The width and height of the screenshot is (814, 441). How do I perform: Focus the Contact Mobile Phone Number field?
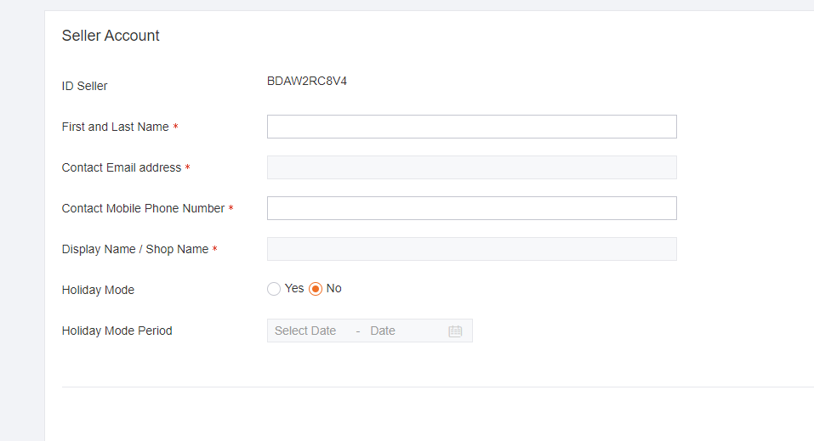472,208
